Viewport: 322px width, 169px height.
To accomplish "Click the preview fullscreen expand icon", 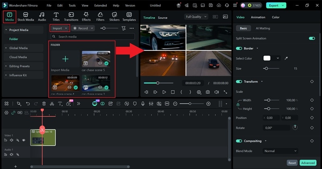I will (x=225, y=92).
